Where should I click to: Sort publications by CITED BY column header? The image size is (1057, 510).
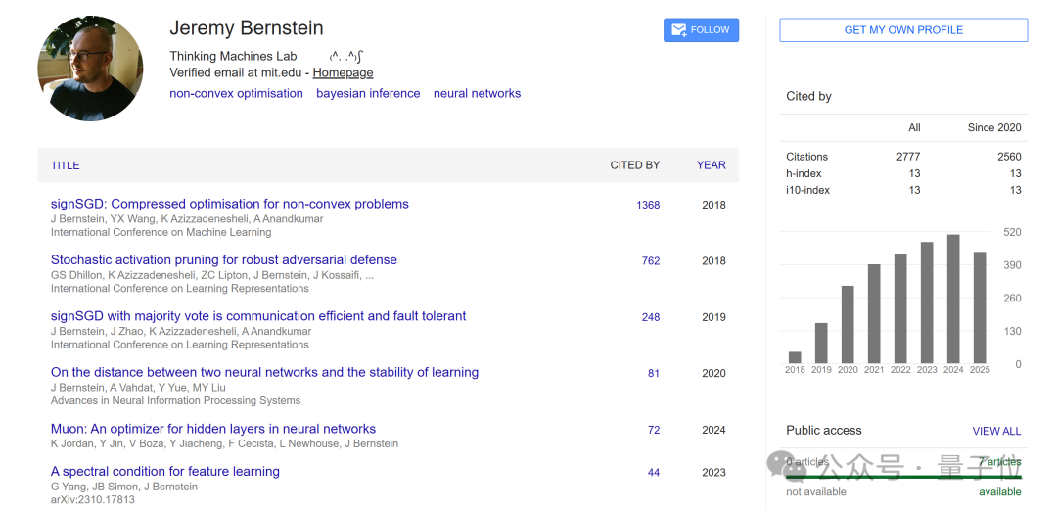tap(634, 165)
